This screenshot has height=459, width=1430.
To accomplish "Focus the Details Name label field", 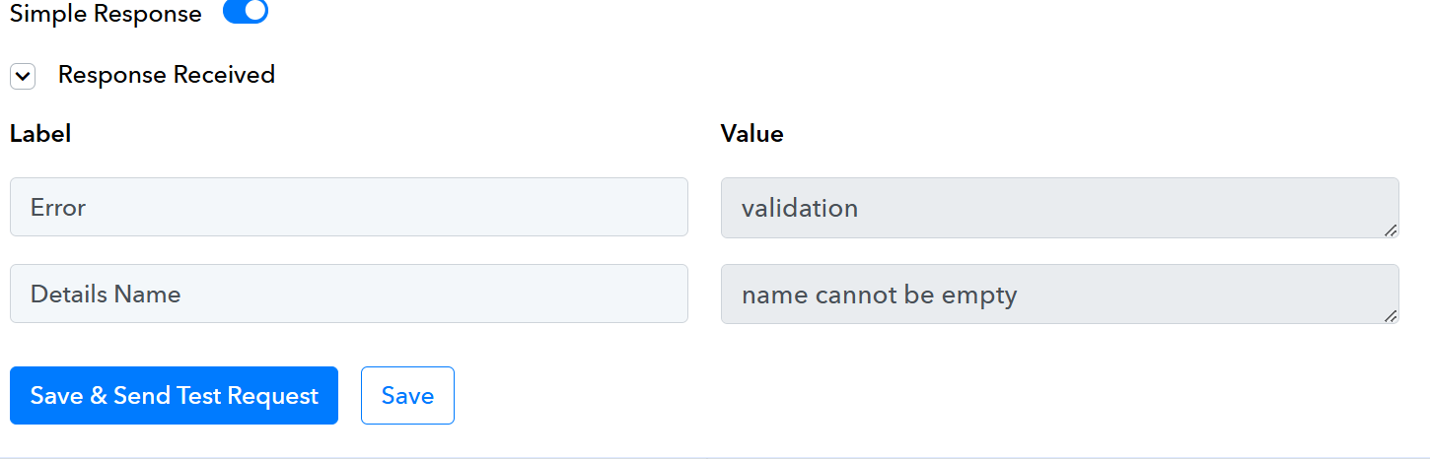I will coord(348,294).
